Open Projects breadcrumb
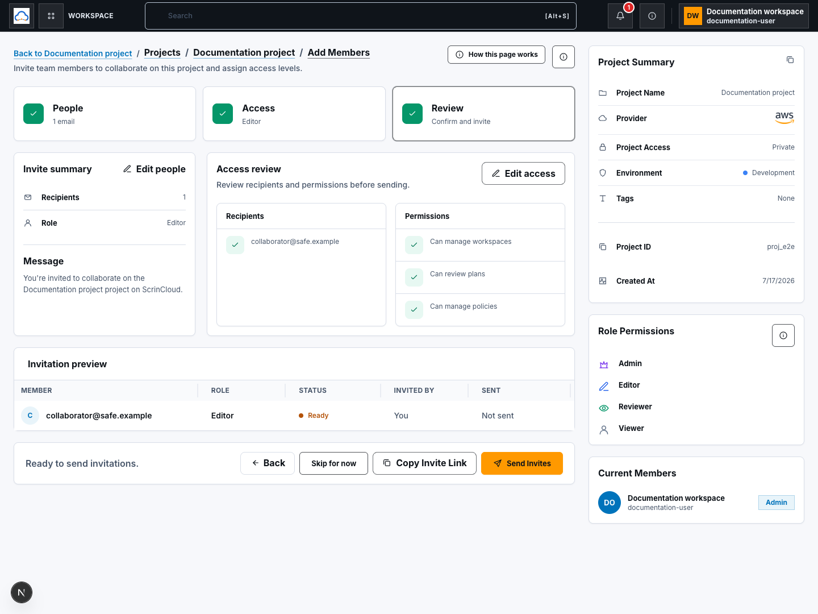The width and height of the screenshot is (818, 614). coord(162,53)
